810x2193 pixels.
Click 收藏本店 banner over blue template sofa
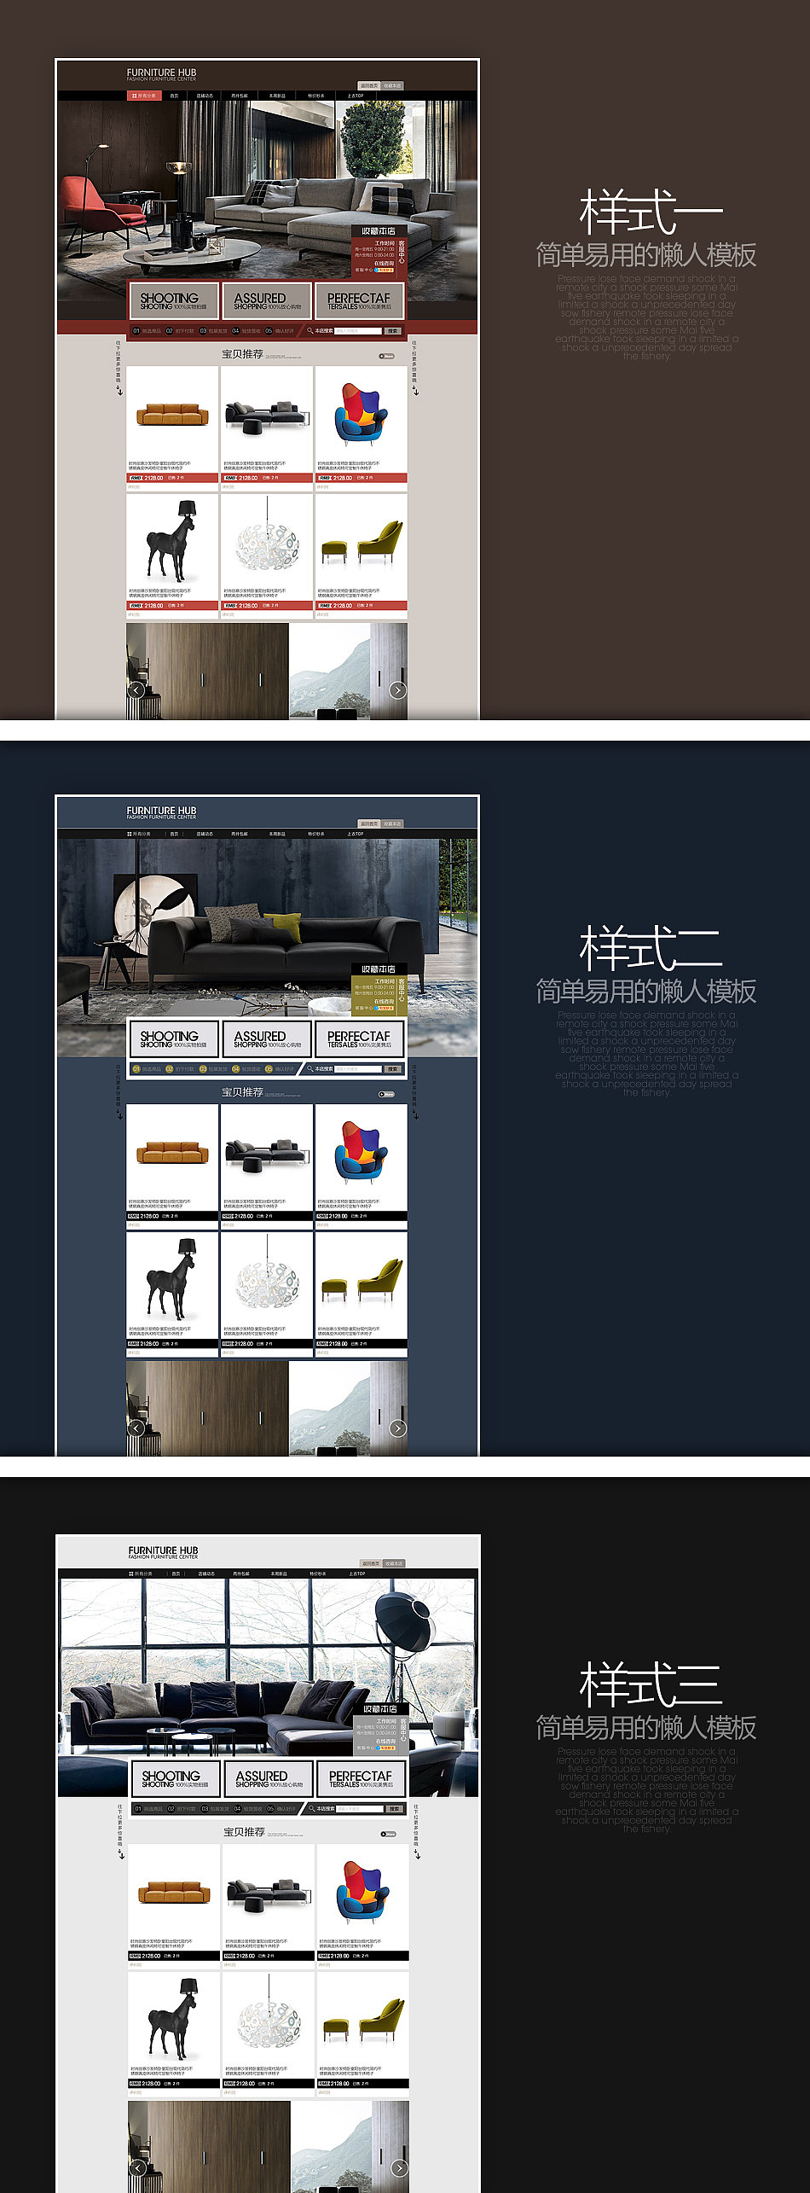coord(379,969)
